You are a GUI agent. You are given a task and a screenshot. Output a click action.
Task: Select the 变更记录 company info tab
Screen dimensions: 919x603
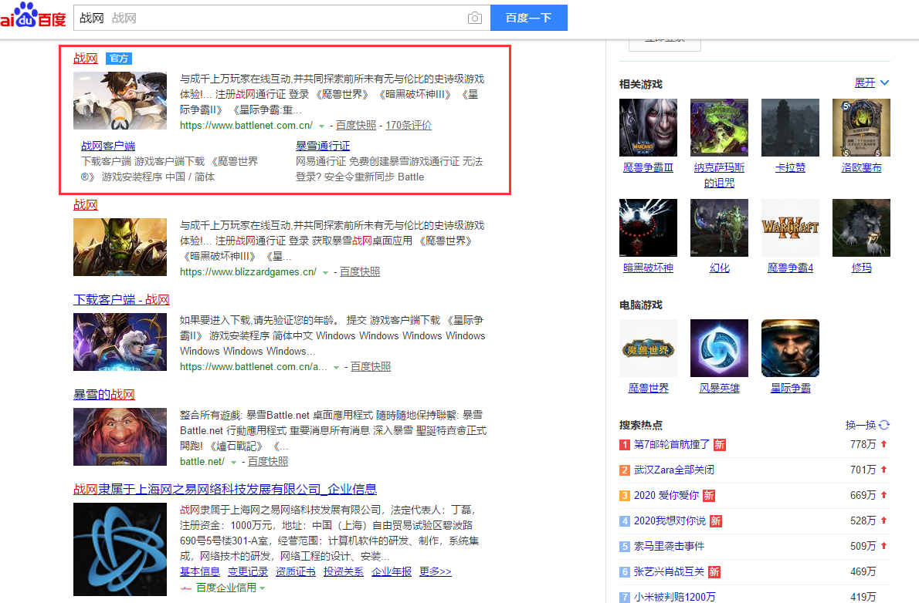[x=248, y=571]
